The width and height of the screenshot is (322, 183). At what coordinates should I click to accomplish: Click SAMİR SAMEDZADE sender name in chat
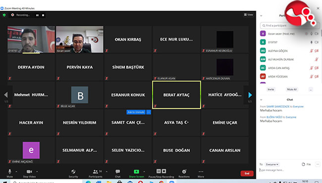coord(278,106)
